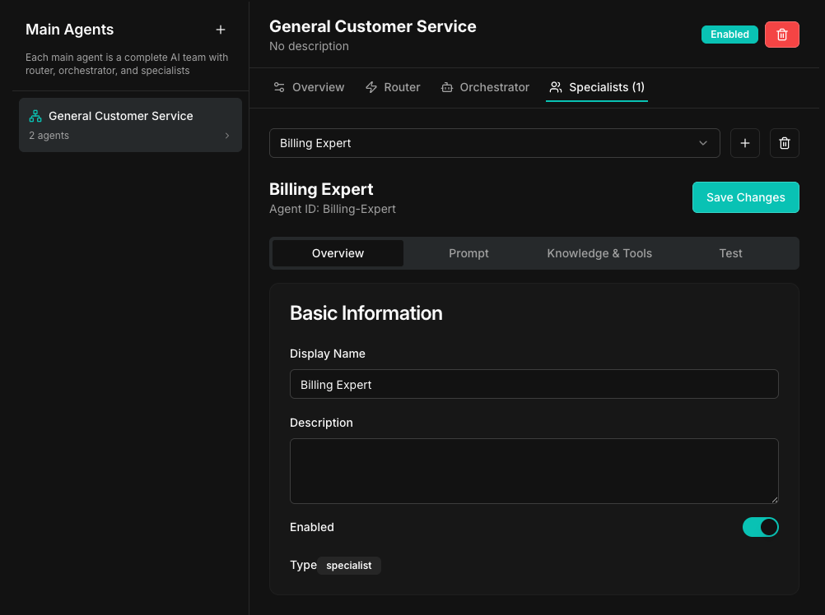Click the Main Agents heading

(x=69, y=30)
